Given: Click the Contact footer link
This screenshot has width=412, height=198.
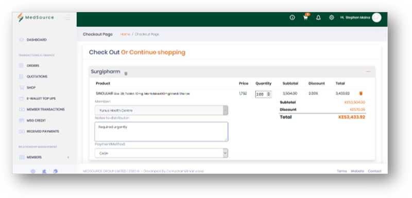Looking at the screenshot, I should [374, 171].
